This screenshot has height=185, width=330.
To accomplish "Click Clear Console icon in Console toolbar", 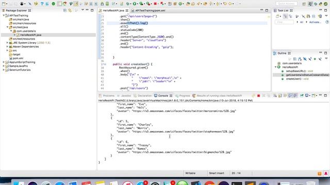I will pyautogui.click(x=275, y=96).
